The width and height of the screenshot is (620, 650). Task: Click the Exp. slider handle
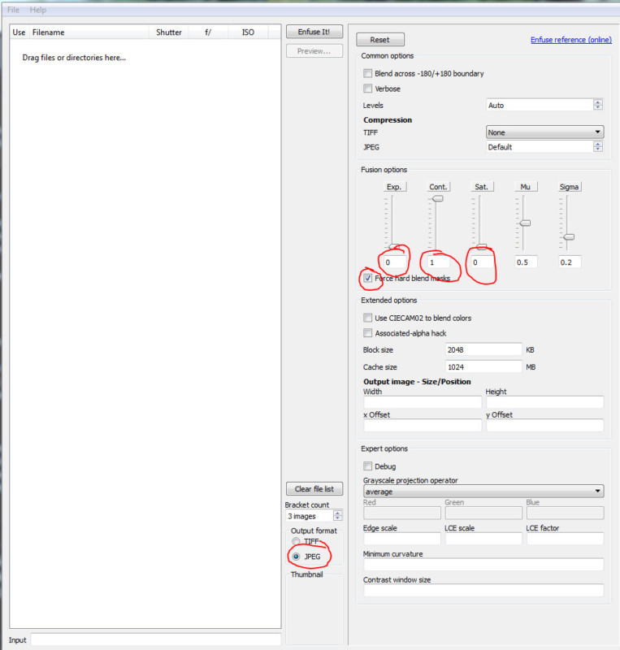point(393,247)
